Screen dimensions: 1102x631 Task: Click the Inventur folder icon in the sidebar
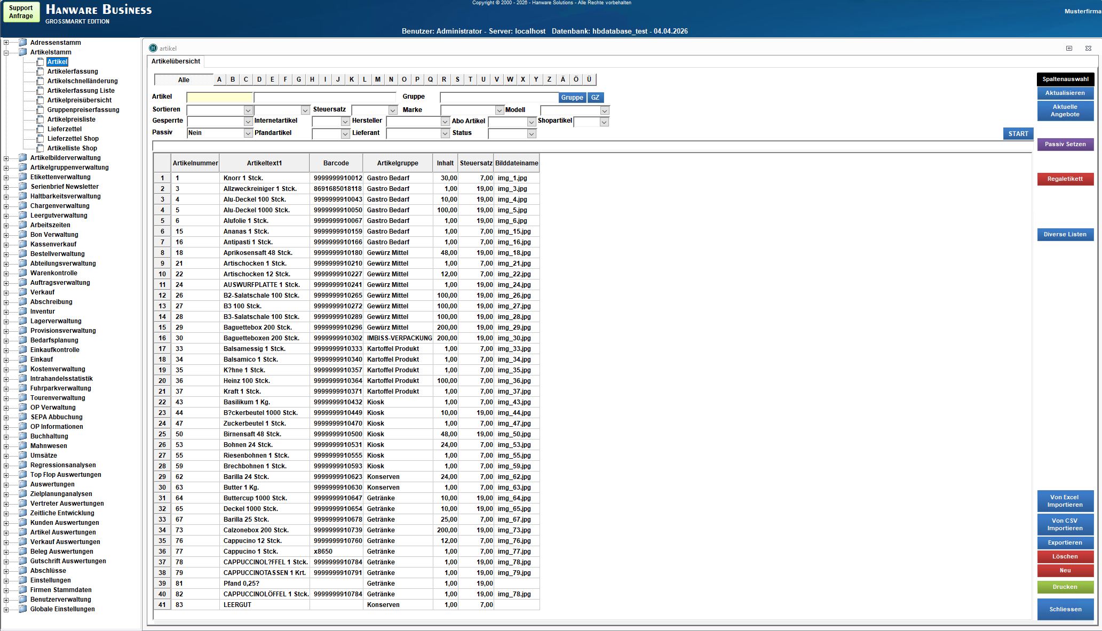(x=22, y=311)
